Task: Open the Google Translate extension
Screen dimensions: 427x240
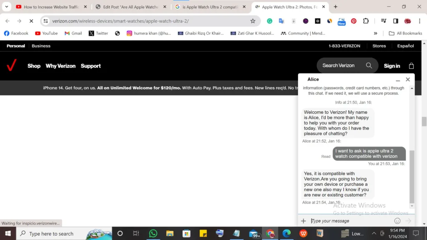Action: [281, 21]
